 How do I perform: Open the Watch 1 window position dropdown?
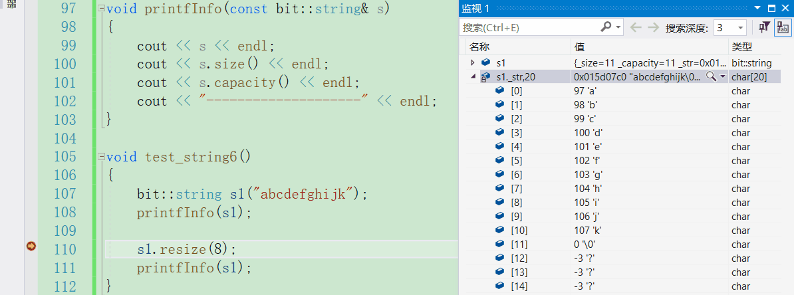(x=757, y=8)
